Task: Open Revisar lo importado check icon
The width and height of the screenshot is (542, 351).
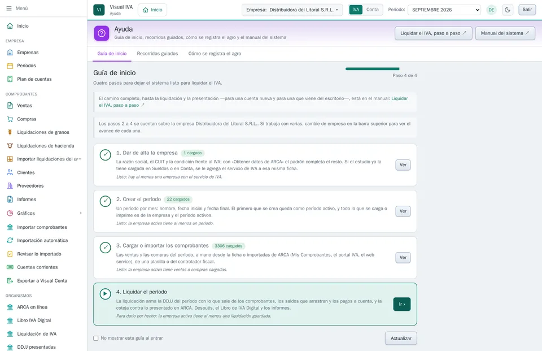Action: pos(10,254)
